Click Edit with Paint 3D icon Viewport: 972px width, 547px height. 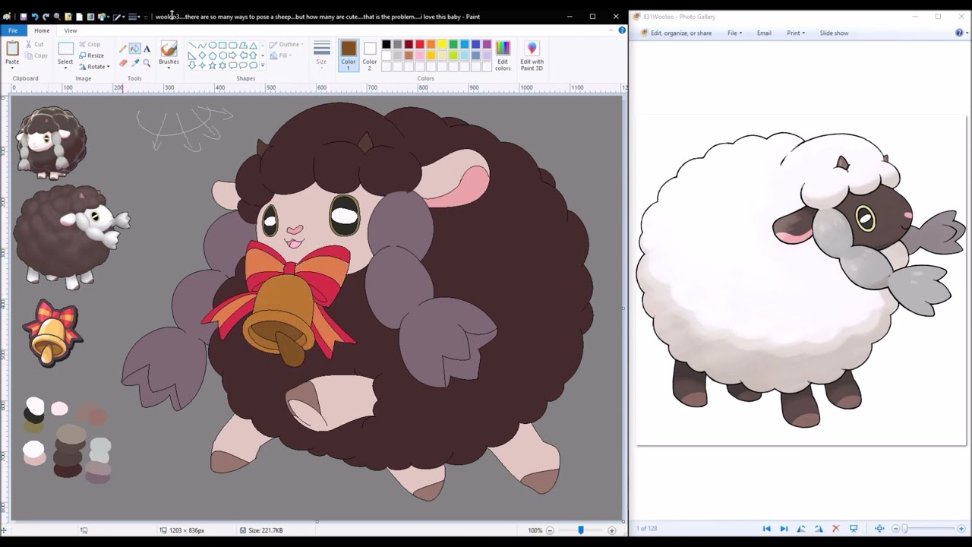(x=532, y=55)
